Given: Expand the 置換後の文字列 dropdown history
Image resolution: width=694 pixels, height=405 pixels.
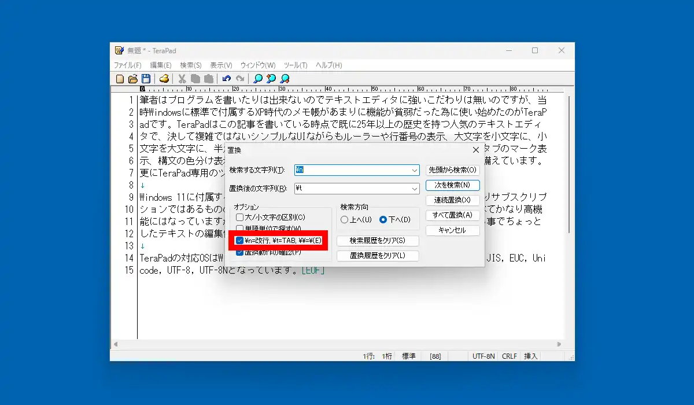Looking at the screenshot, I should (414, 189).
